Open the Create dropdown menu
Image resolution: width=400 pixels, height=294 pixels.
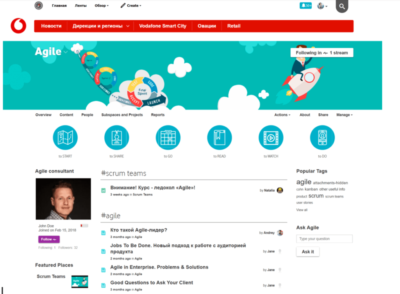point(131,6)
